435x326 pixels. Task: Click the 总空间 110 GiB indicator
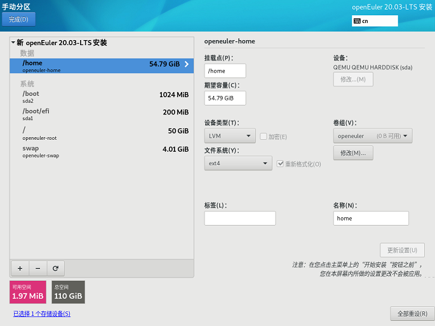(68, 292)
